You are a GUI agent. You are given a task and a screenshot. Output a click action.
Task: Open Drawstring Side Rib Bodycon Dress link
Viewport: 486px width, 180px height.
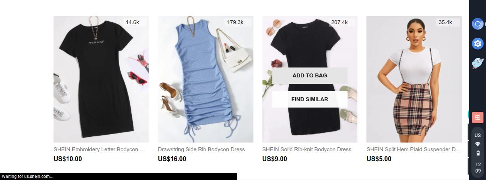(x=202, y=149)
